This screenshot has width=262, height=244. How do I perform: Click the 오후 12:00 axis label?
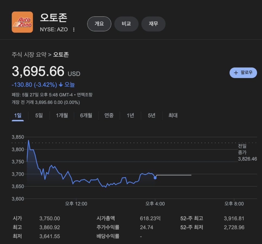(76, 204)
